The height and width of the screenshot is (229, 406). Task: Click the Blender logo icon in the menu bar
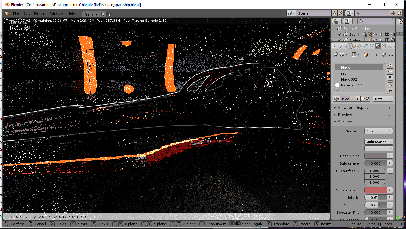pos(7,13)
